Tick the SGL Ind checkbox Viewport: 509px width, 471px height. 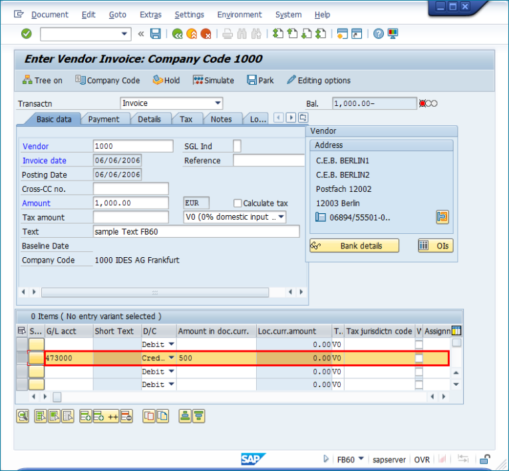[x=238, y=146]
